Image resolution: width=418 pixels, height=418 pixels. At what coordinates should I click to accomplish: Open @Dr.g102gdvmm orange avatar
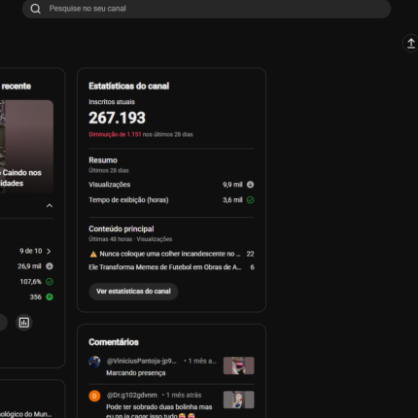94,396
